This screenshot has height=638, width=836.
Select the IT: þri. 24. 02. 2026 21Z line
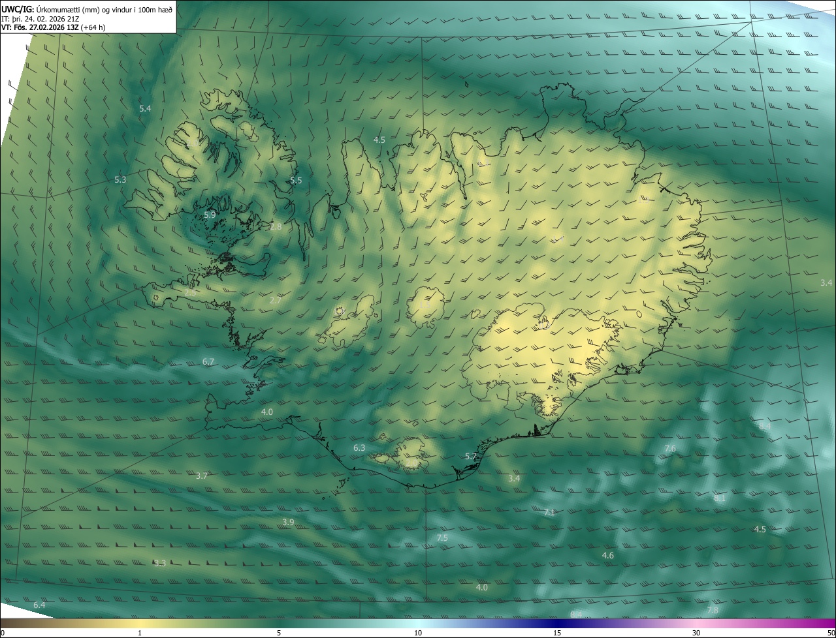pos(40,19)
